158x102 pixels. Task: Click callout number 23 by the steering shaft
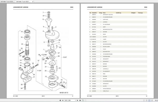tap(22, 44)
